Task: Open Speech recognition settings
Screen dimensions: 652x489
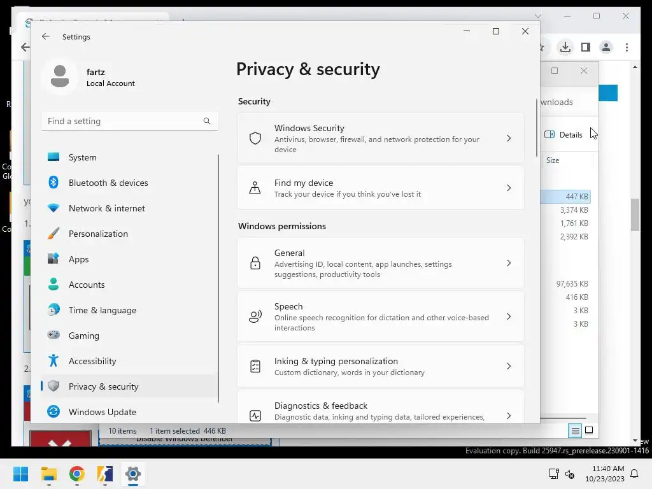Action: point(381,316)
